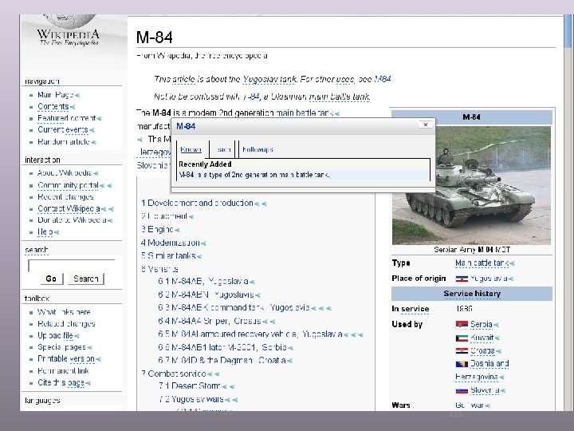
Task: Click the Kuwait flag icon in infobox
Action: click(x=462, y=338)
